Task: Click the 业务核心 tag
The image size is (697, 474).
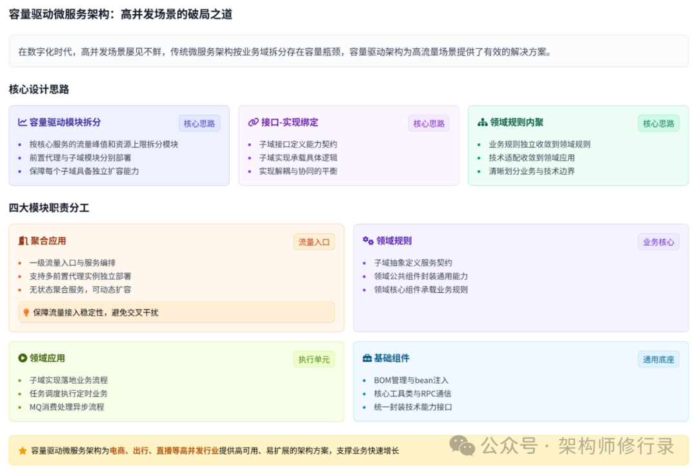Action: tap(658, 242)
